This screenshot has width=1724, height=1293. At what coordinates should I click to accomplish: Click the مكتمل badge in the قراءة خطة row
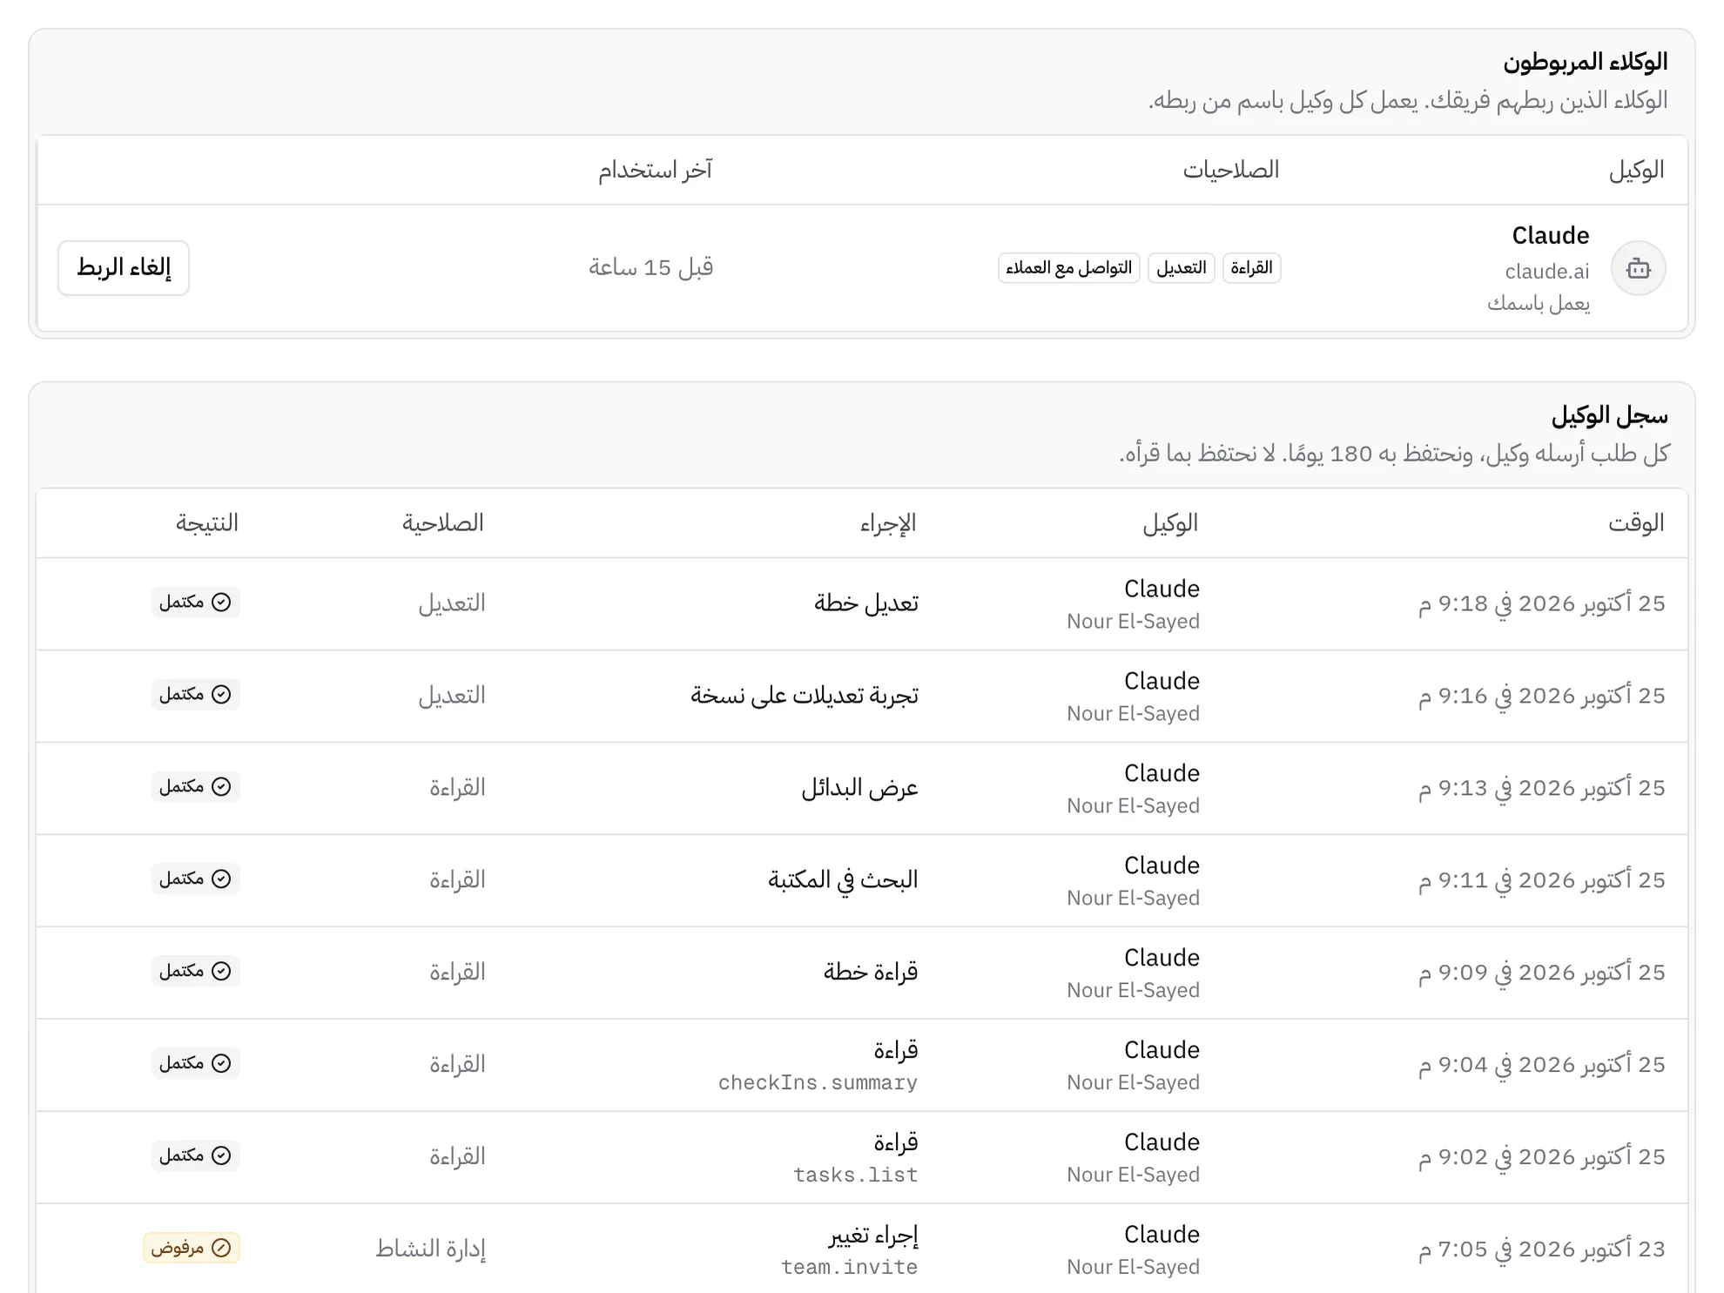(x=195, y=972)
